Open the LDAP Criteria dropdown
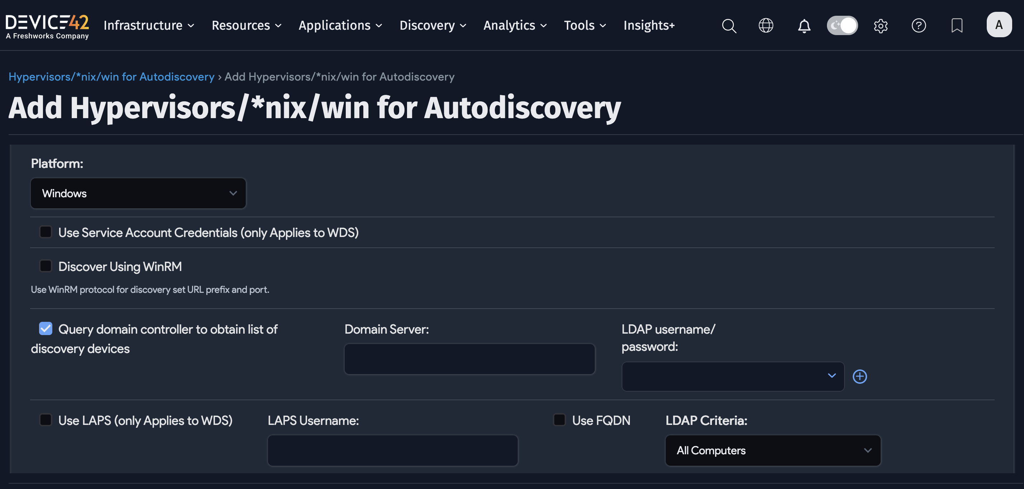Viewport: 1024px width, 489px height. point(772,450)
